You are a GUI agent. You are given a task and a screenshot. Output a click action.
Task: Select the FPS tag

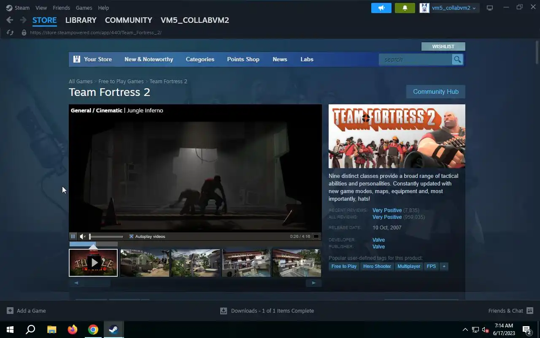click(431, 267)
